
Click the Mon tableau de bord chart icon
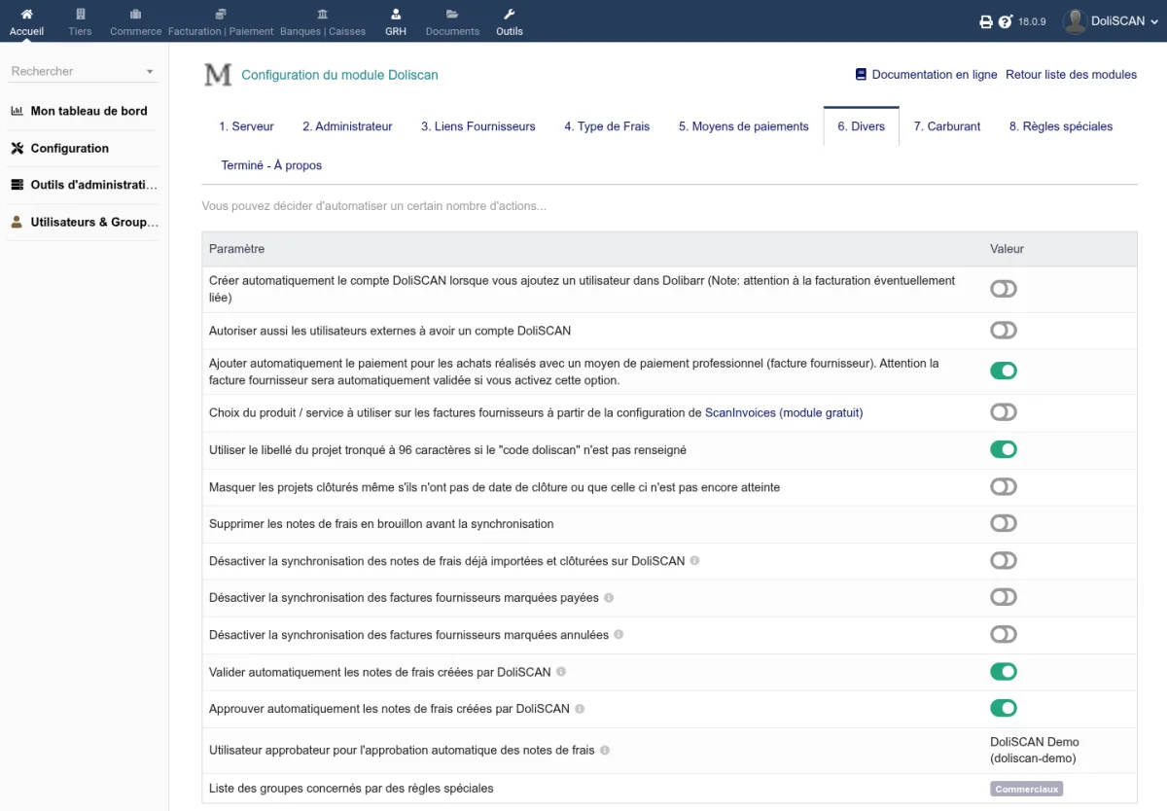point(17,111)
